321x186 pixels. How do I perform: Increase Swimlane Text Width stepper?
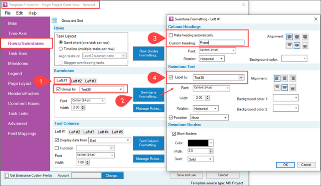(x=207, y=96)
